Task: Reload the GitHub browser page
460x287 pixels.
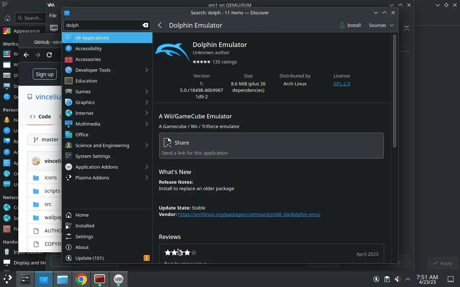Action: pos(49,55)
